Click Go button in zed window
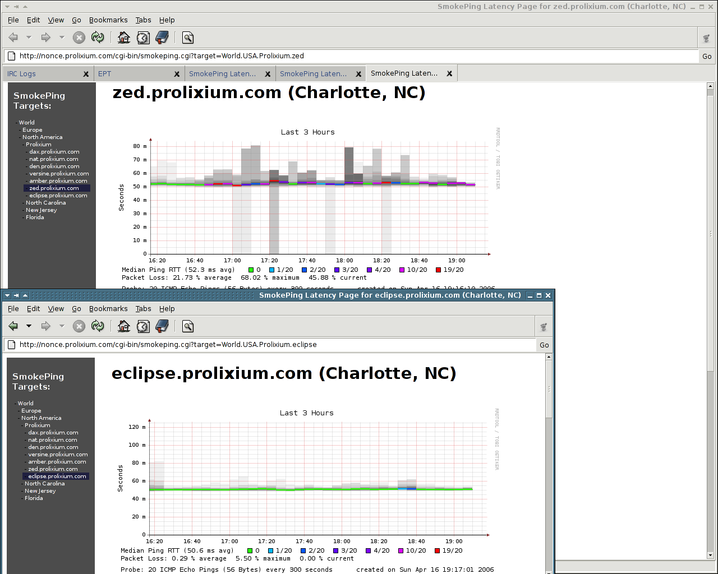The width and height of the screenshot is (718, 574). coord(707,56)
